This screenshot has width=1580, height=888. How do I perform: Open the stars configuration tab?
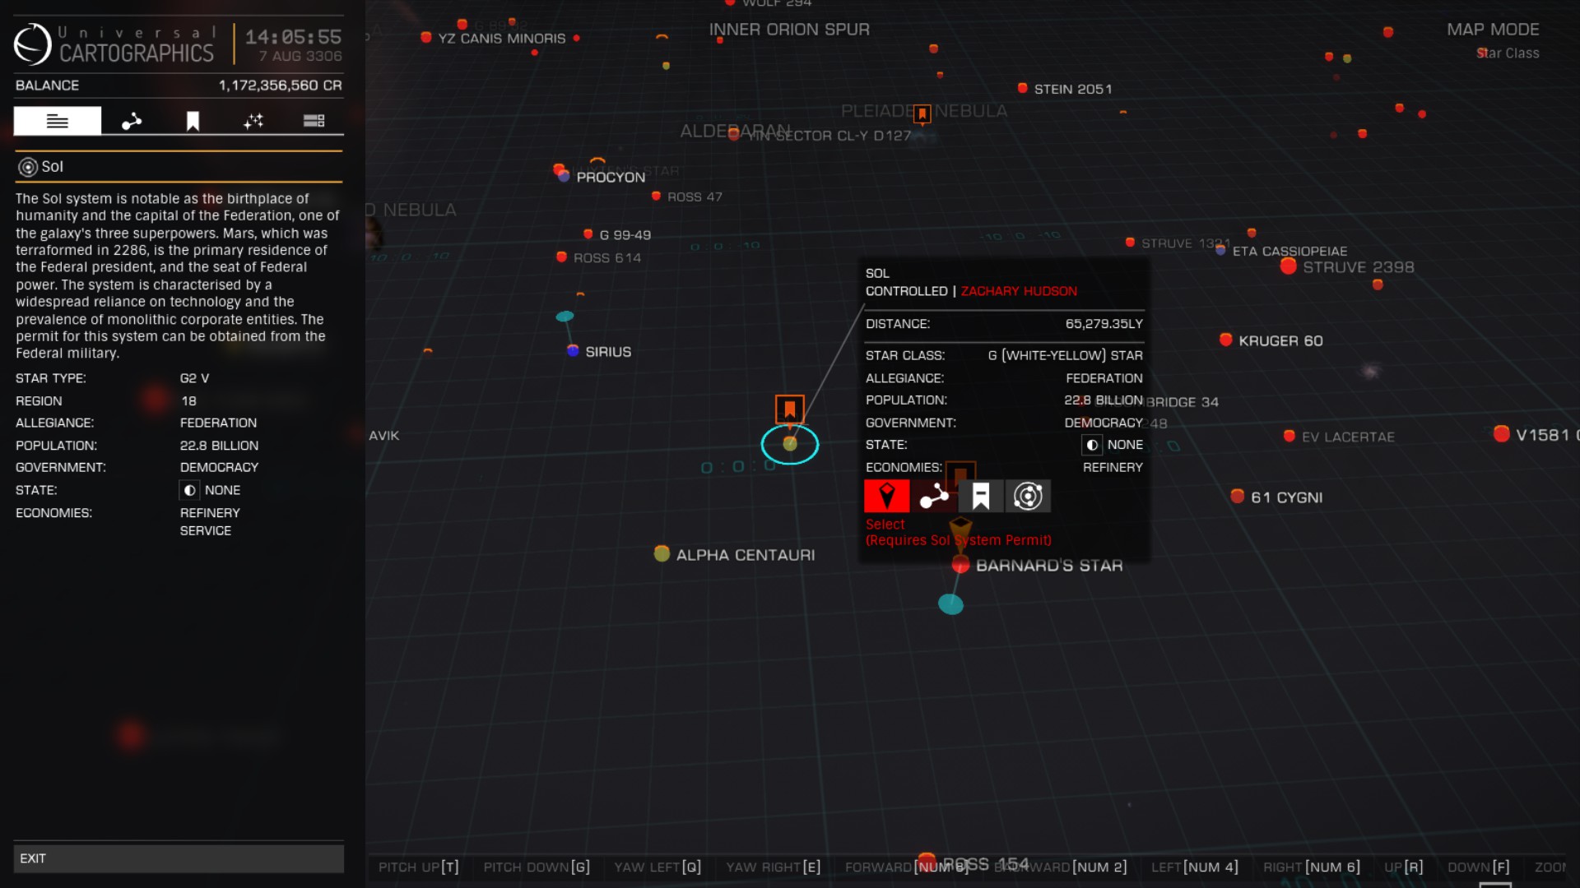point(253,121)
